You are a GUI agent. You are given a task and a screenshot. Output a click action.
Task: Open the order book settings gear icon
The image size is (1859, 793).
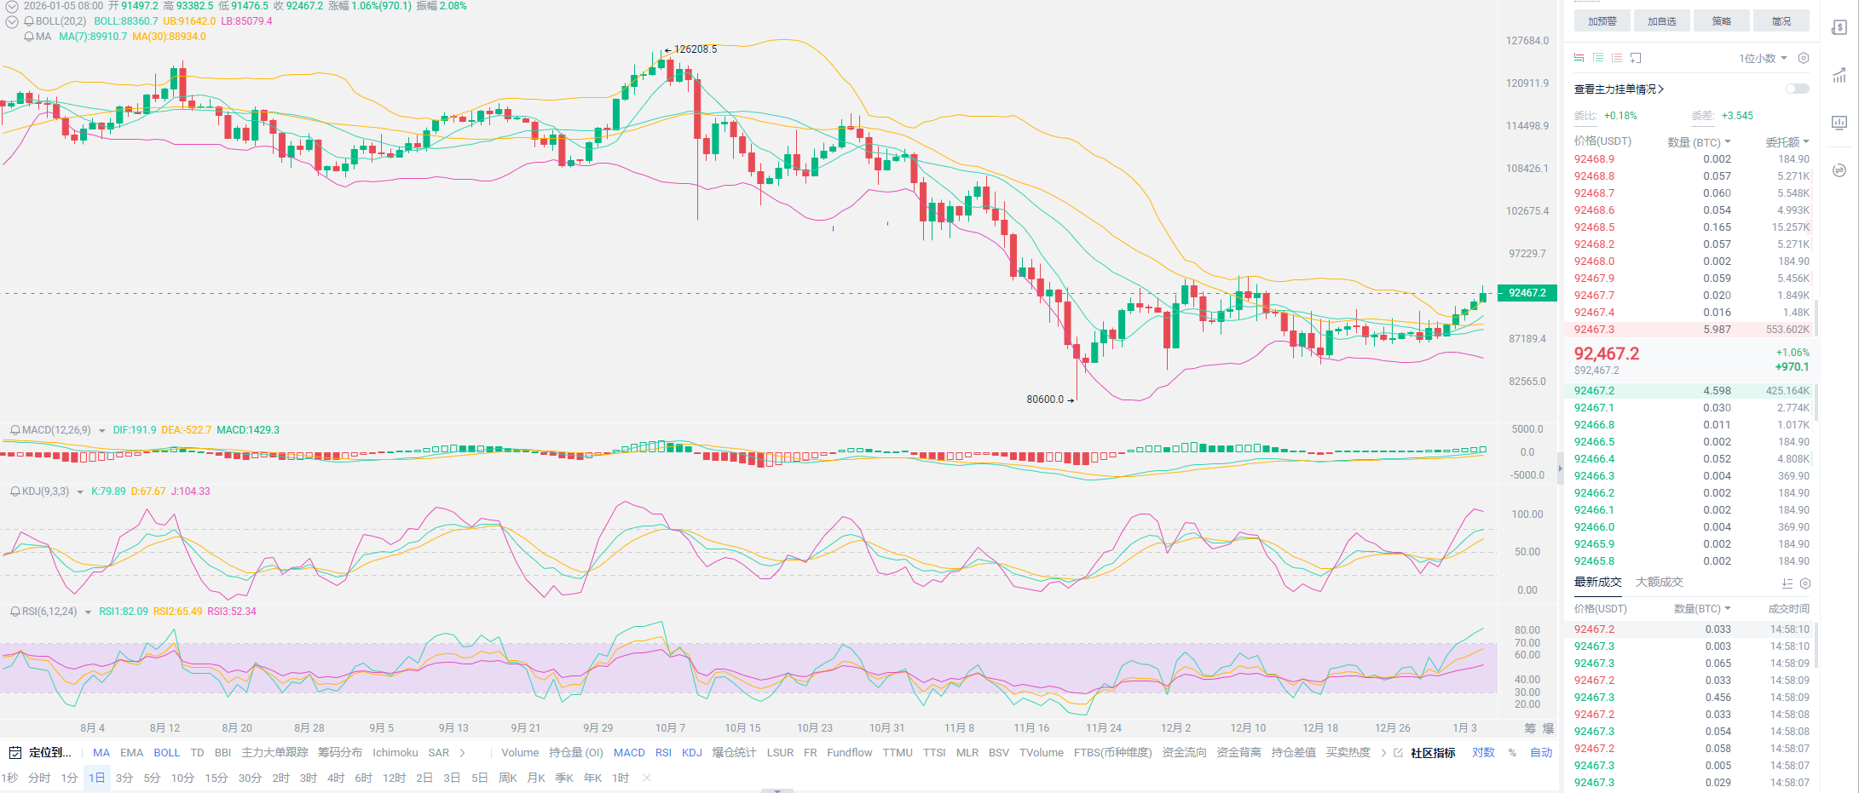tap(1803, 58)
